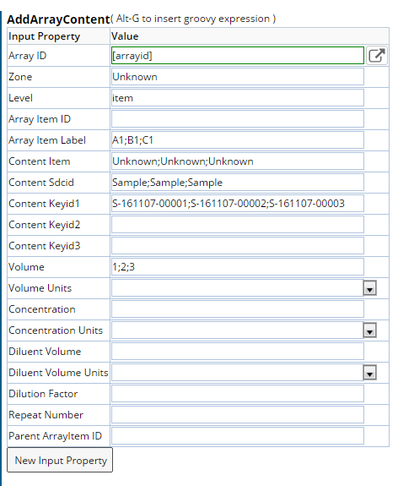398x486 pixels.
Task: Click the empty Concentration field
Action: (238, 309)
